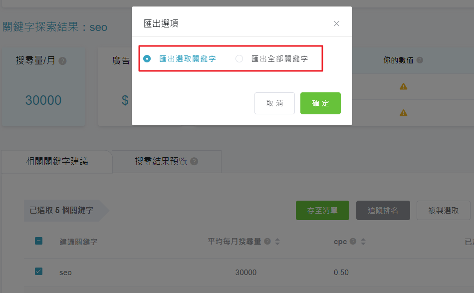Select the 匯出選取關鍵字 radio option
This screenshot has height=293, width=474.
(x=147, y=59)
